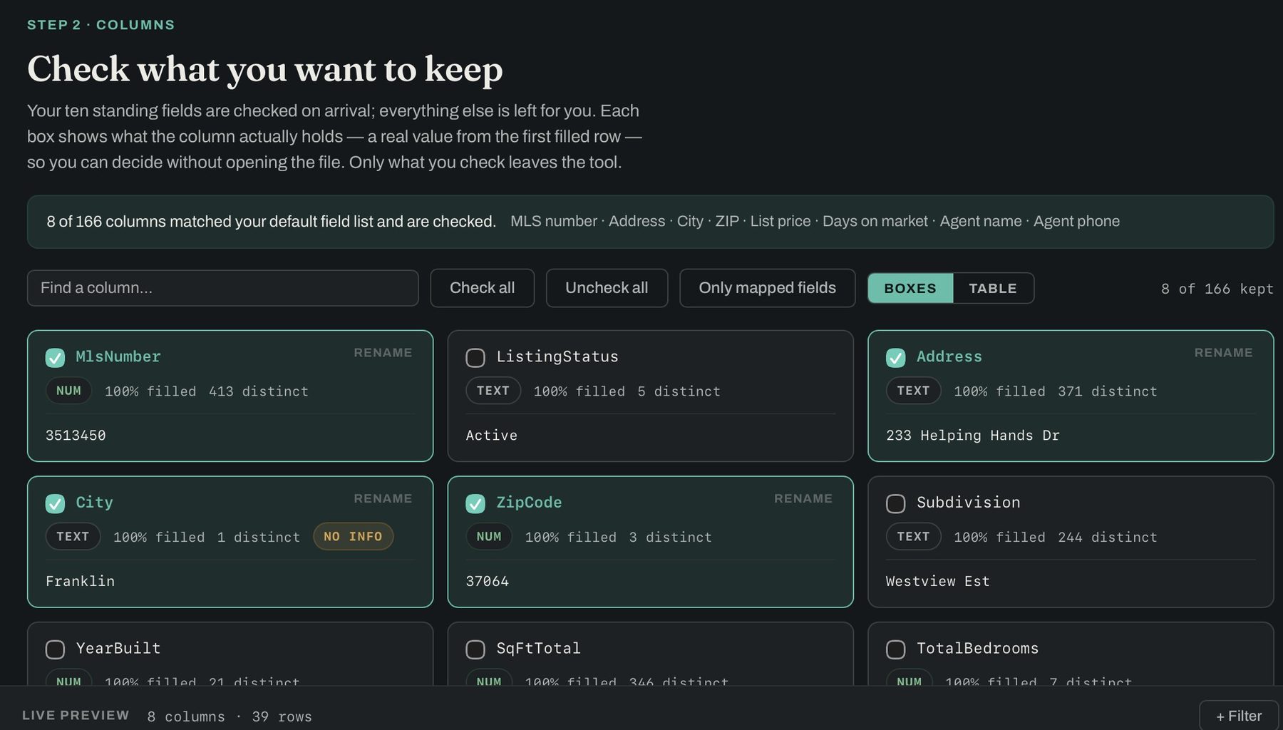
Task: Tick the TotalBedrooms column checkbox
Action: click(x=896, y=649)
